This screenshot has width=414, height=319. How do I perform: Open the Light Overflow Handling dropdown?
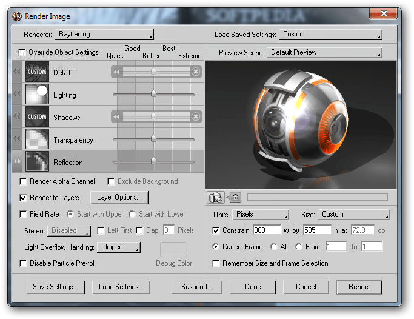pyautogui.click(x=119, y=247)
